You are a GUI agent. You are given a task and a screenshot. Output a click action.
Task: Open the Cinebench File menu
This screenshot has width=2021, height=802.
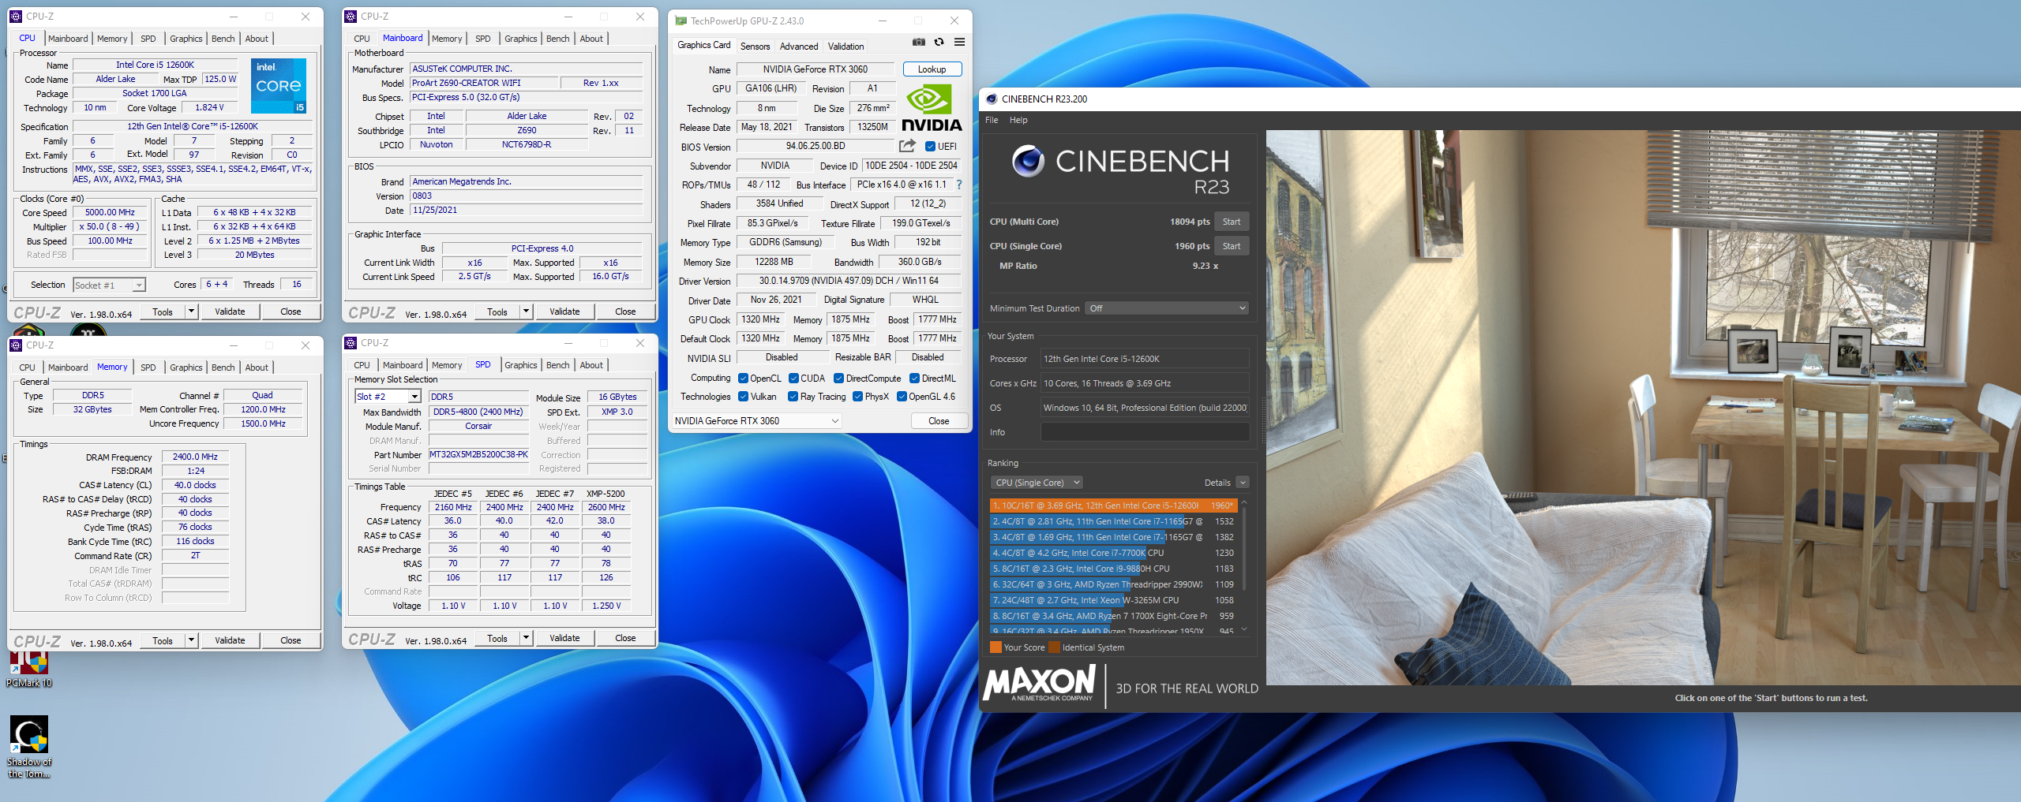click(992, 120)
